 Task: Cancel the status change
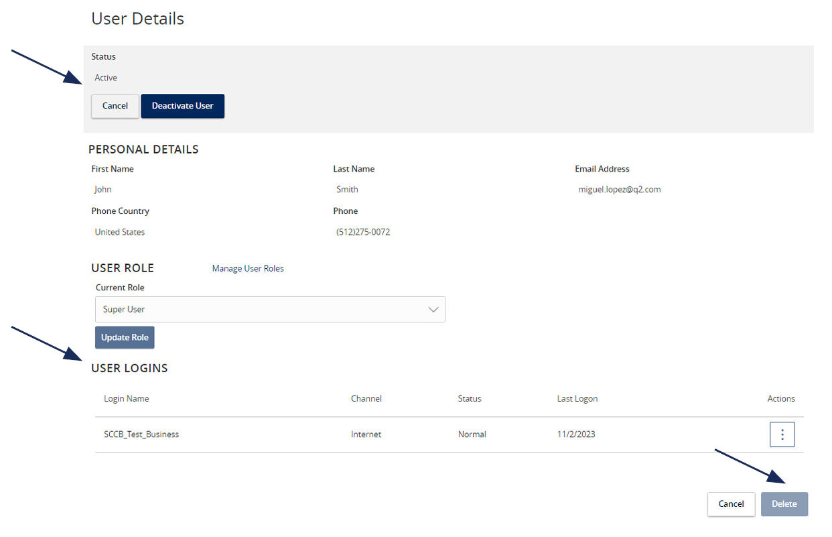pyautogui.click(x=115, y=106)
